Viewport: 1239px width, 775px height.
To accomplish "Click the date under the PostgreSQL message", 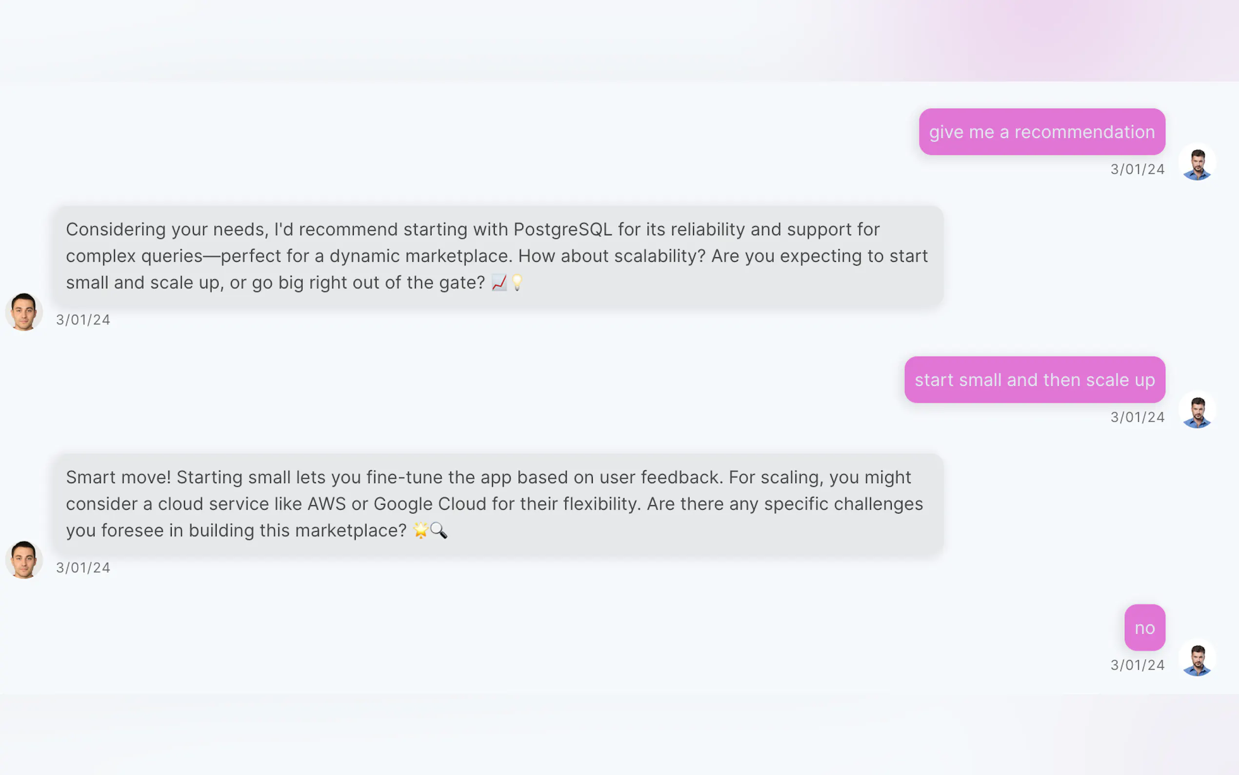I will (x=83, y=320).
